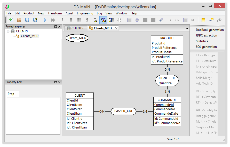Click the graphical dependency view icon

(x=111, y=20)
